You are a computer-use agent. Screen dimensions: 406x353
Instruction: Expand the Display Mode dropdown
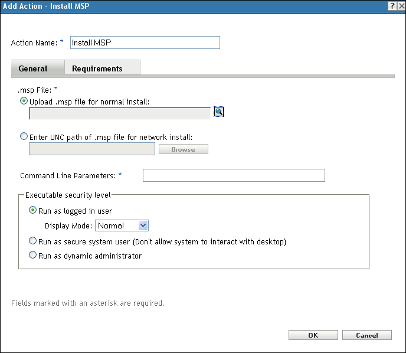pos(142,225)
